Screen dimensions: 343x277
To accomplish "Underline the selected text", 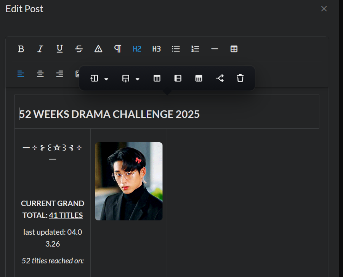I will pos(59,49).
